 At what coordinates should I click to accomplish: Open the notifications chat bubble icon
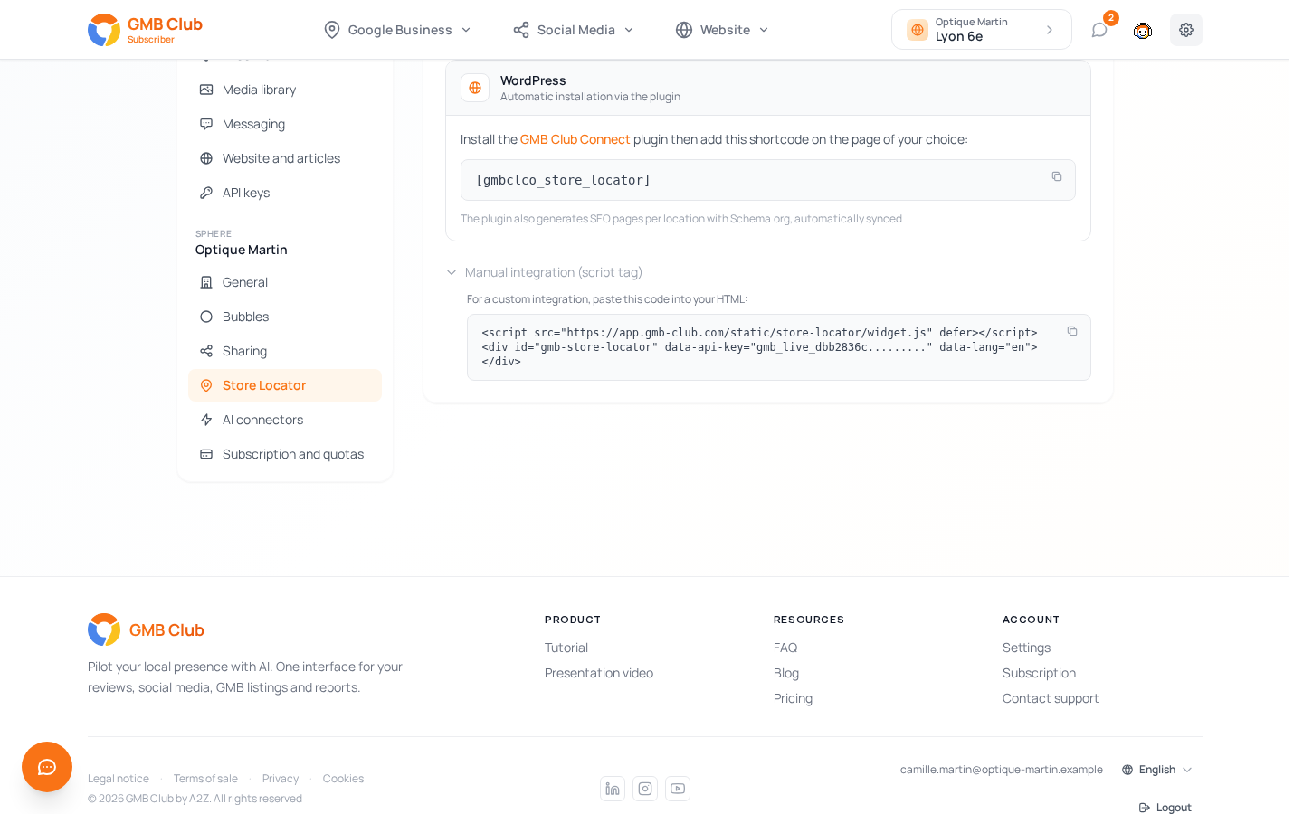1099,30
